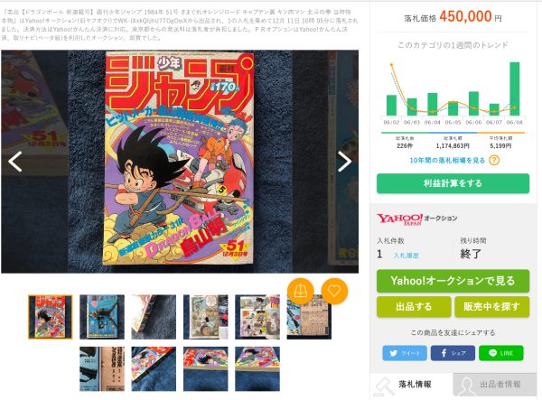Share on Twitter with the tweet button
The image size is (542, 400).
click(x=405, y=353)
